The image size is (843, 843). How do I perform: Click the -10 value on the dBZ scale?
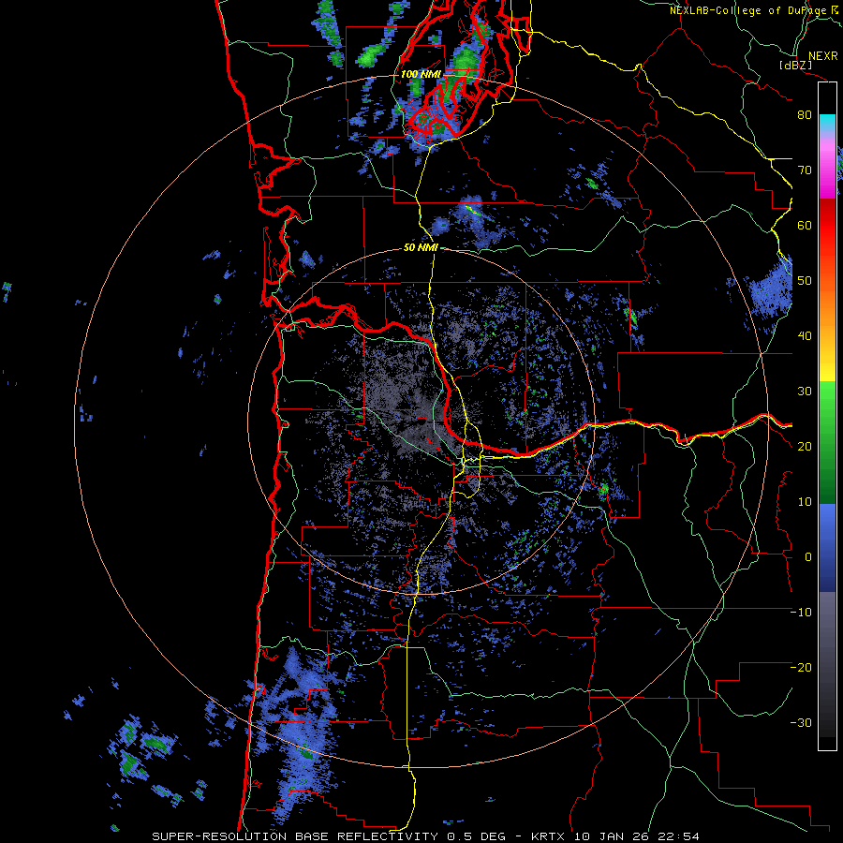801,612
